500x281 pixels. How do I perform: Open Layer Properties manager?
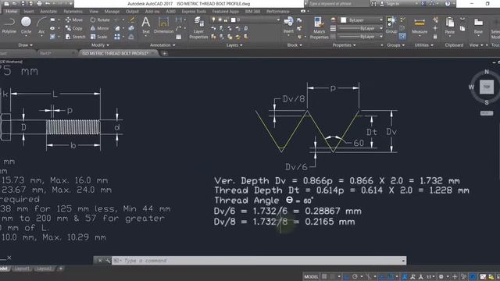tap(198, 28)
